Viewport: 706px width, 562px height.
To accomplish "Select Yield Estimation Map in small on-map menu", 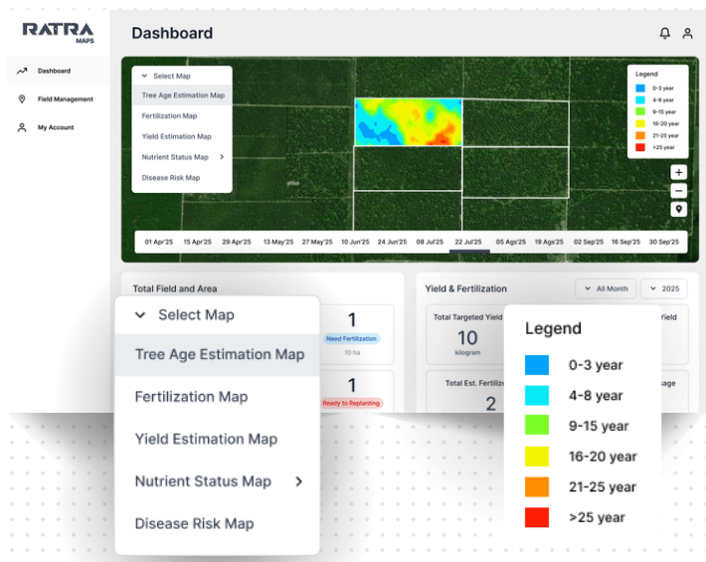I will click(176, 136).
